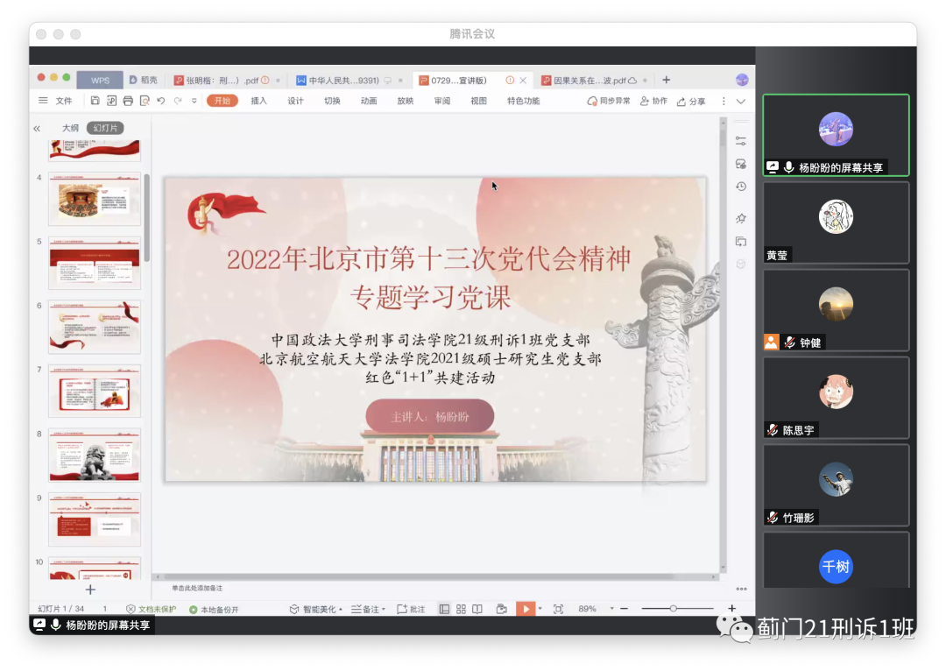The image size is (946, 671).
Task: Click the presenter recording icon in status bar
Action: click(501, 610)
